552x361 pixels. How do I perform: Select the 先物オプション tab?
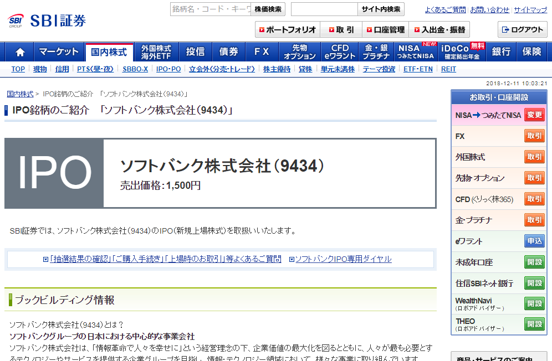pyautogui.click(x=300, y=52)
